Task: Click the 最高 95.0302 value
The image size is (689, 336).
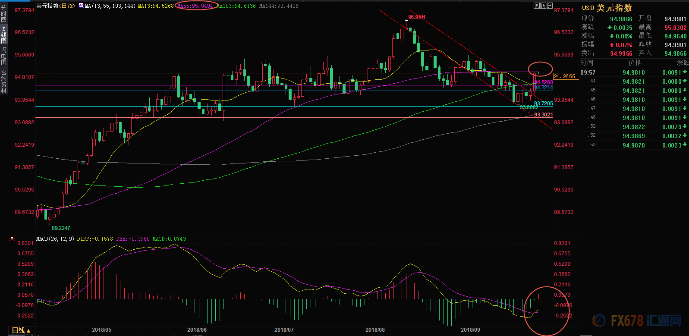Action: (675, 28)
